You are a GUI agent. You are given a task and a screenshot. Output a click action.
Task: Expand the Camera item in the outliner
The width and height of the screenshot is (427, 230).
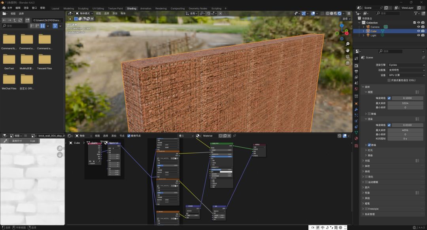click(363, 27)
